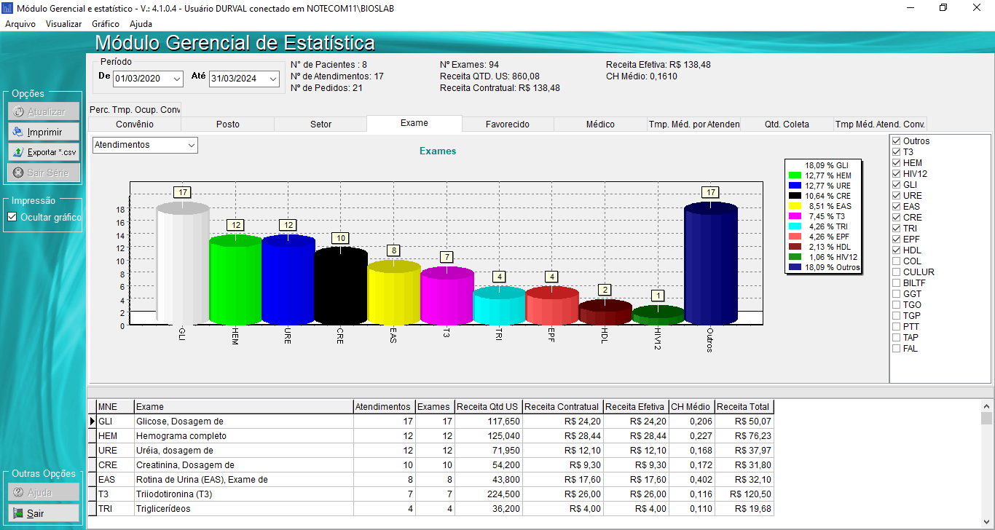995x530 pixels.
Task: Click the Sair Série close icon
Action: point(18,173)
